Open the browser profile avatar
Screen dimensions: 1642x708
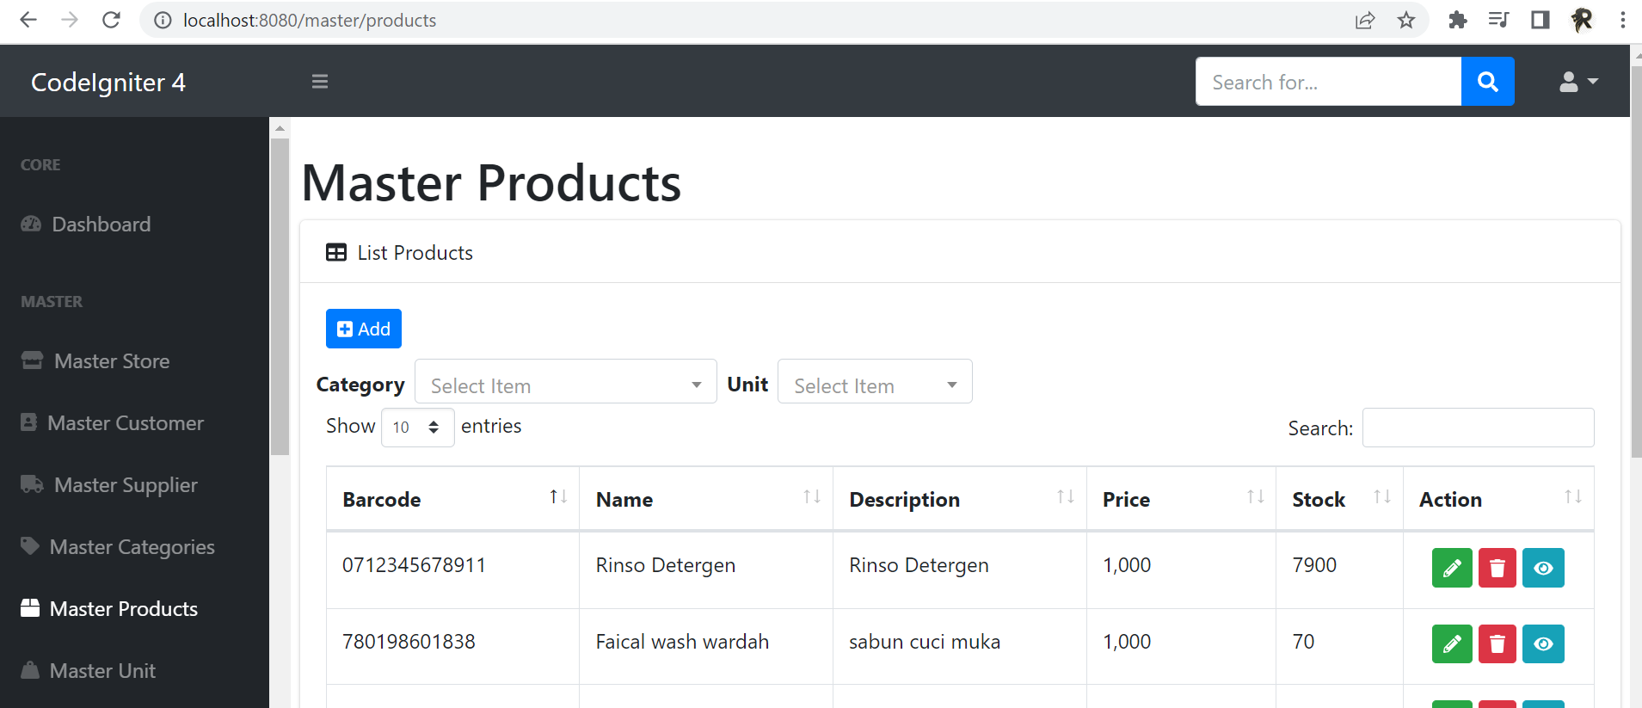1582,20
